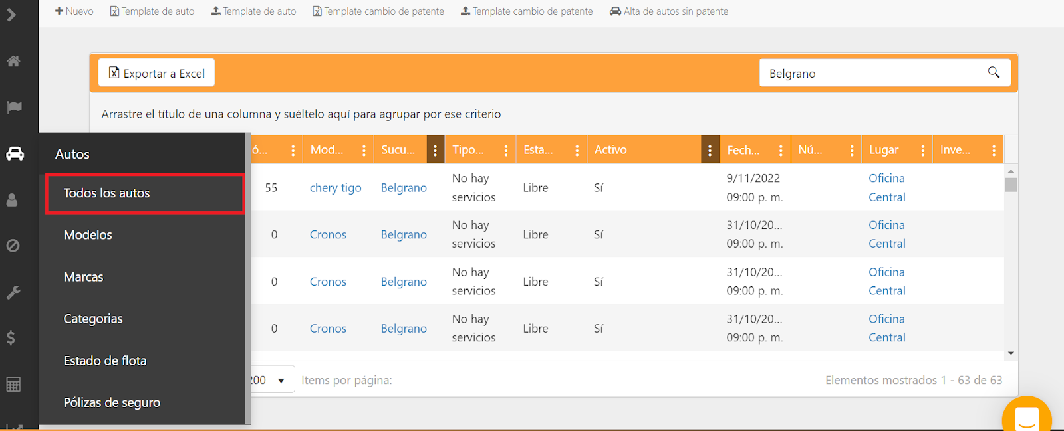Click the Belgrano search input field
This screenshot has width=1064, height=431.
coord(871,73)
